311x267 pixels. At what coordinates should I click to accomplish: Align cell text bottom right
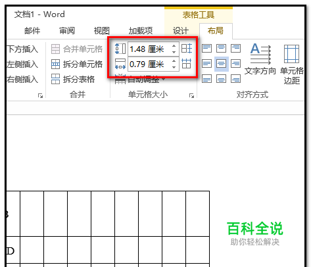pyautogui.click(x=235, y=79)
